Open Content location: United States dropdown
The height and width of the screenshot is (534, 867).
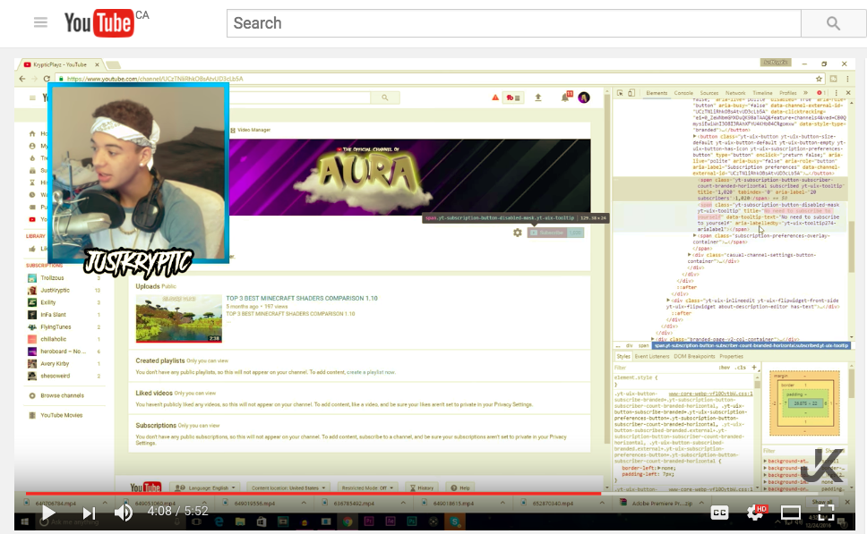pyautogui.click(x=288, y=487)
